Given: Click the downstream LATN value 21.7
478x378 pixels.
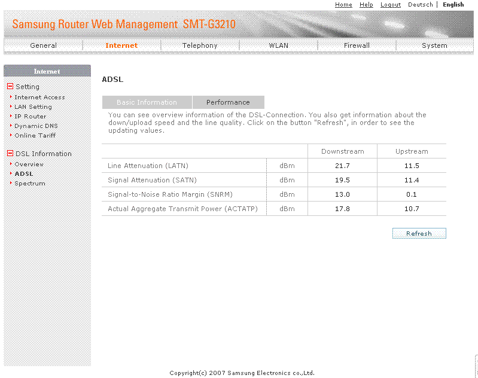Looking at the screenshot, I should click(342, 166).
